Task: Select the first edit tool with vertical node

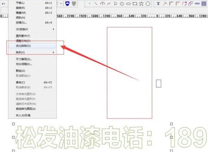Action: [x=158, y=3]
